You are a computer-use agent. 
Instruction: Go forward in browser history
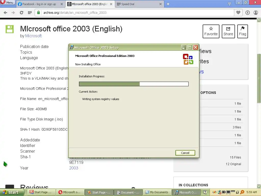pos(13,13)
